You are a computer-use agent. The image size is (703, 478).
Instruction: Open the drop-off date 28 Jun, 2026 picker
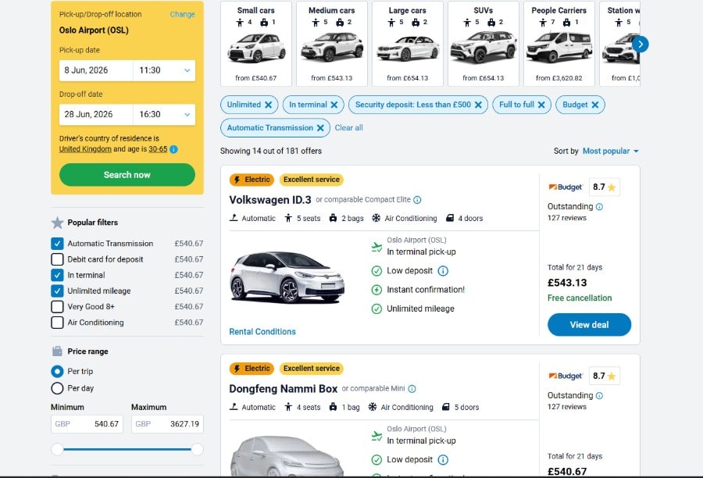[96, 114]
